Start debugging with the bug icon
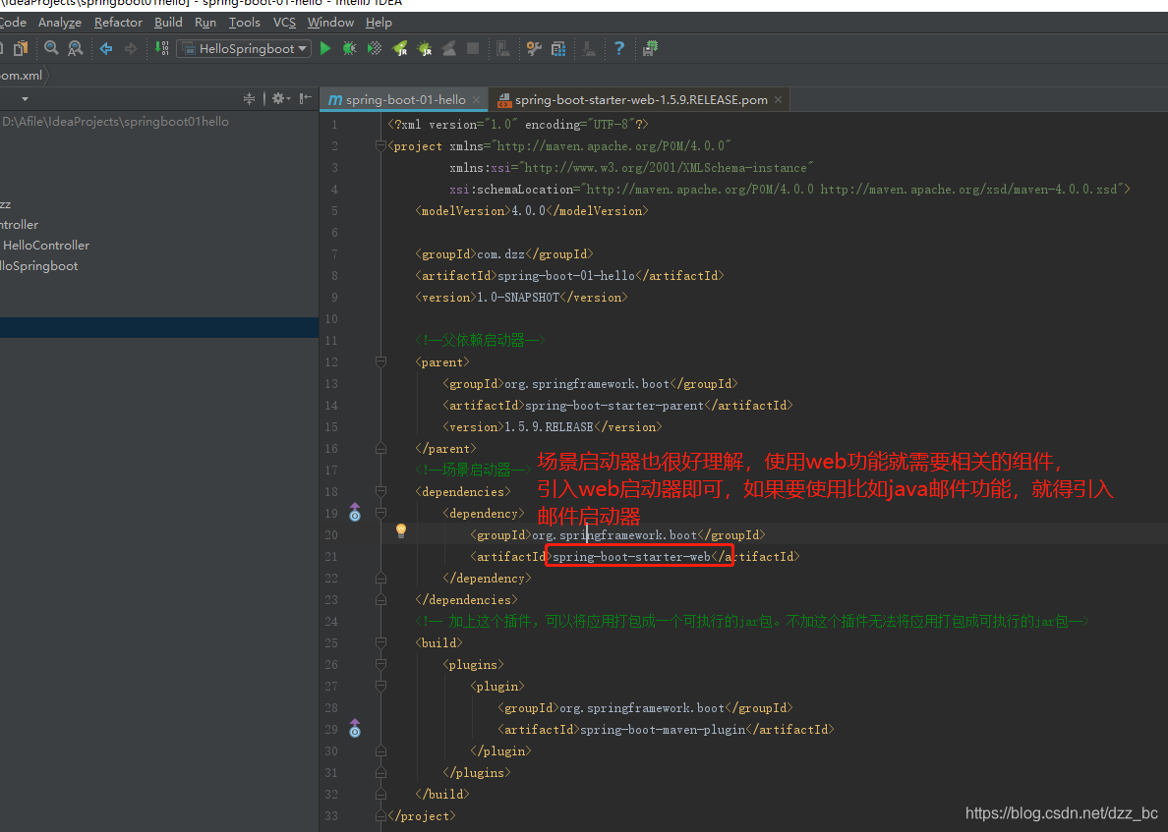1168x832 pixels. pos(349,48)
